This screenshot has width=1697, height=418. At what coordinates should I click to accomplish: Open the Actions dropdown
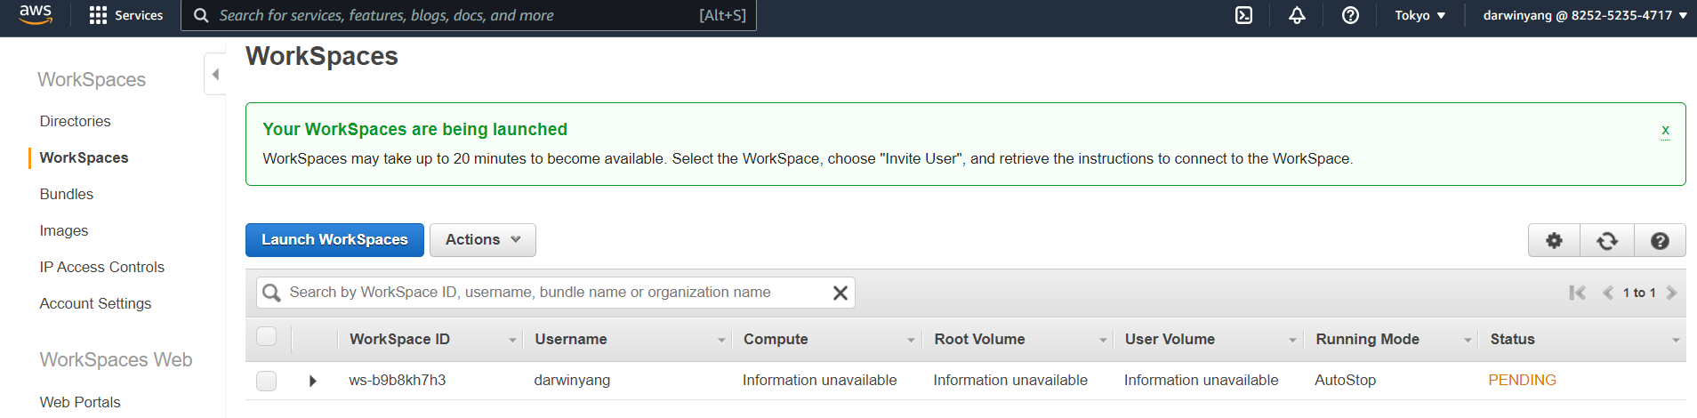482,240
